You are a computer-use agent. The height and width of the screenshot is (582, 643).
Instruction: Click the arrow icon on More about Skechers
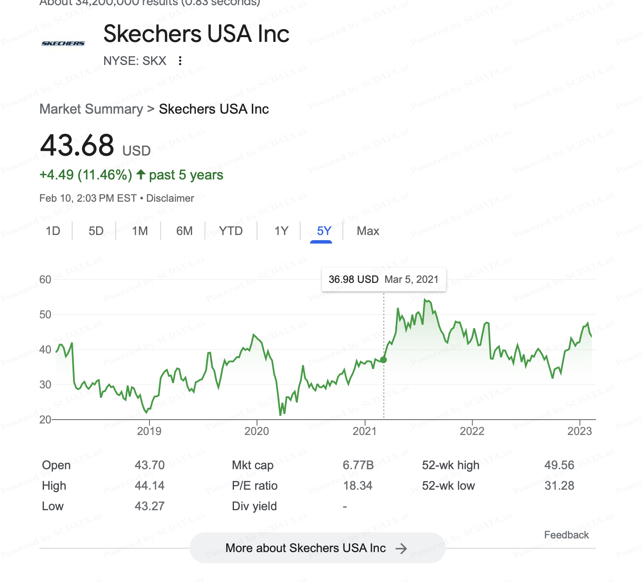click(x=401, y=548)
